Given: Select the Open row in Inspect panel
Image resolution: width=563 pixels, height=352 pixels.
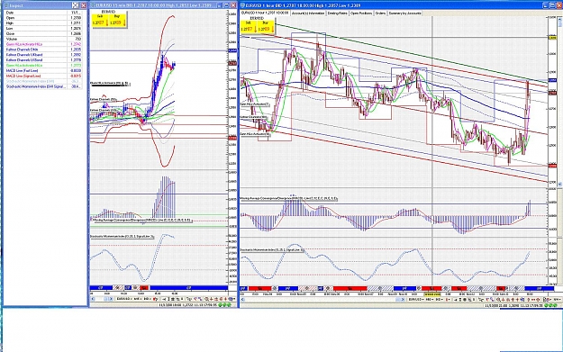Looking at the screenshot, I should coord(43,18).
